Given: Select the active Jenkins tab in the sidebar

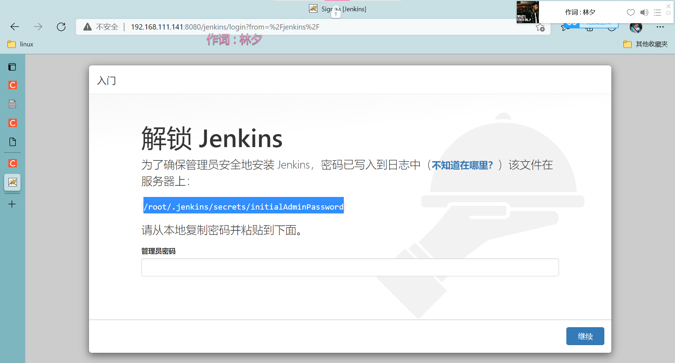Looking at the screenshot, I should click(12, 182).
